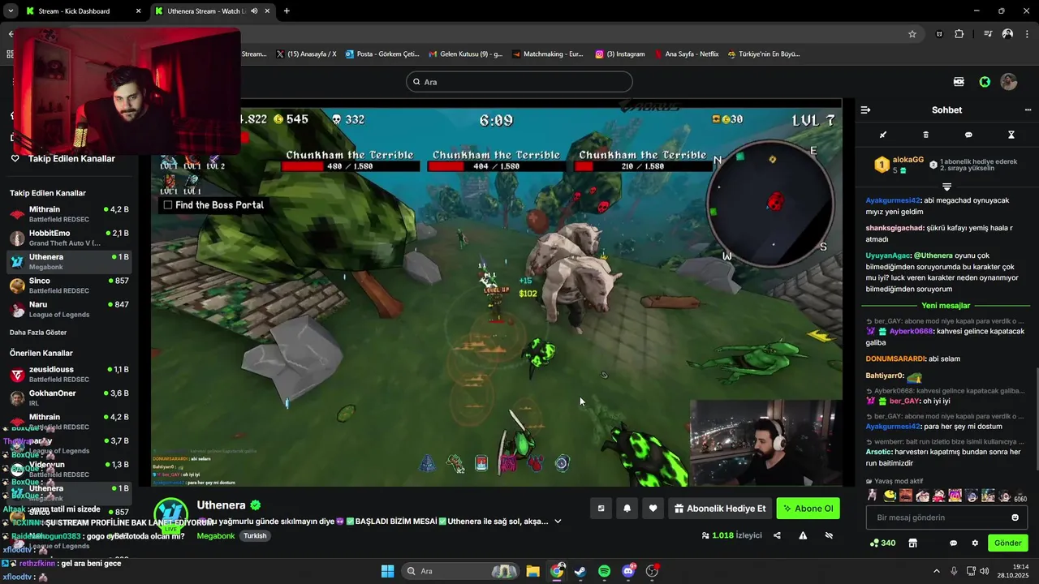
Task: Open the Sinco followed channel
Action: [68, 285]
